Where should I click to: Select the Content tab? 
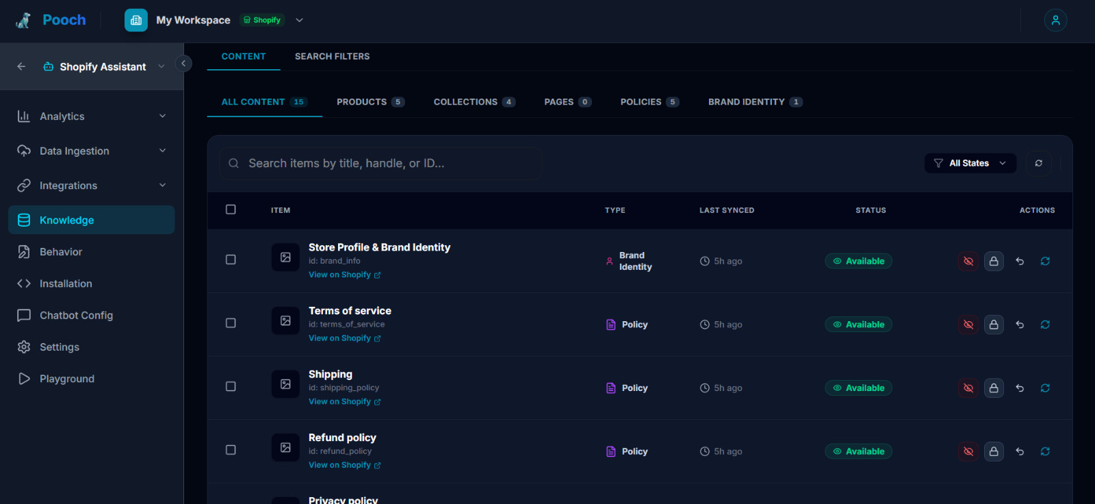[244, 56]
